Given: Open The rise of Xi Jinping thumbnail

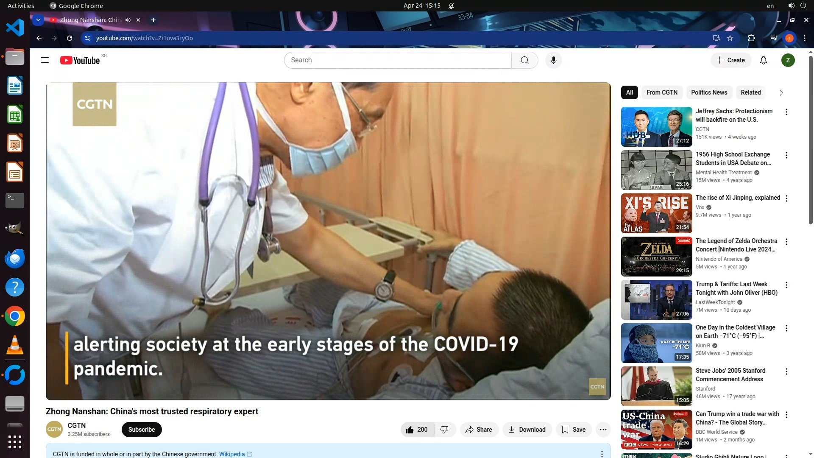Looking at the screenshot, I should click(x=656, y=213).
